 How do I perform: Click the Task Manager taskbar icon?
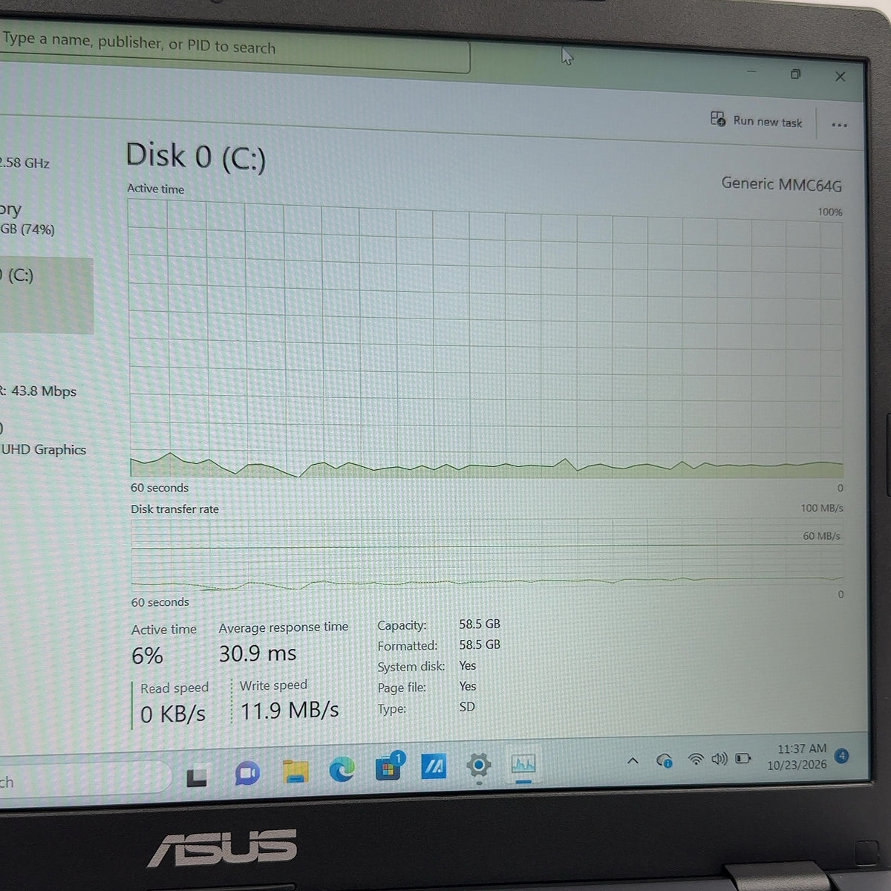[x=523, y=764]
